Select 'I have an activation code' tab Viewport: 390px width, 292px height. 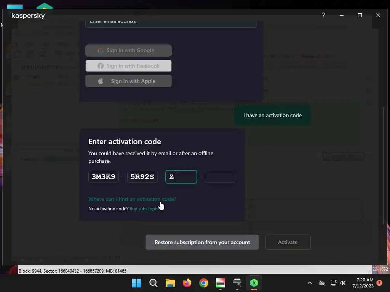click(272, 115)
